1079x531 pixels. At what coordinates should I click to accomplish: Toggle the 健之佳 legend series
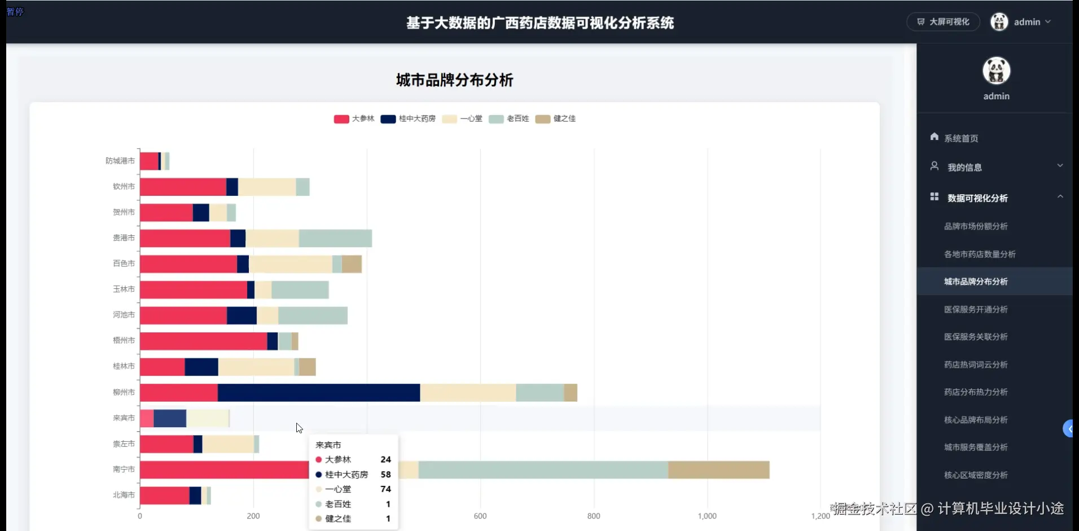point(555,119)
